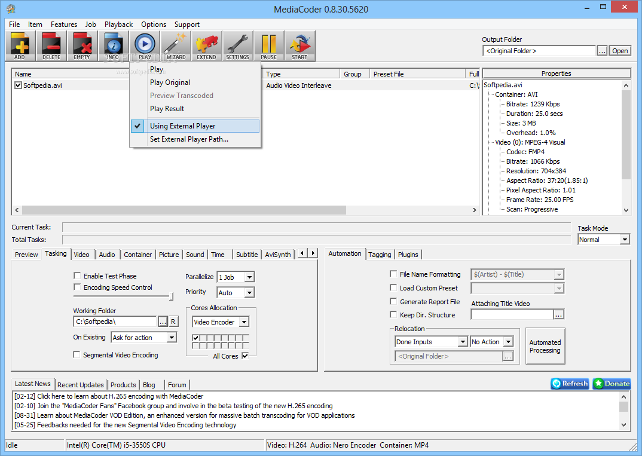Click the PLAY toolbar icon
Screen dimensions: 642x456
pos(145,46)
